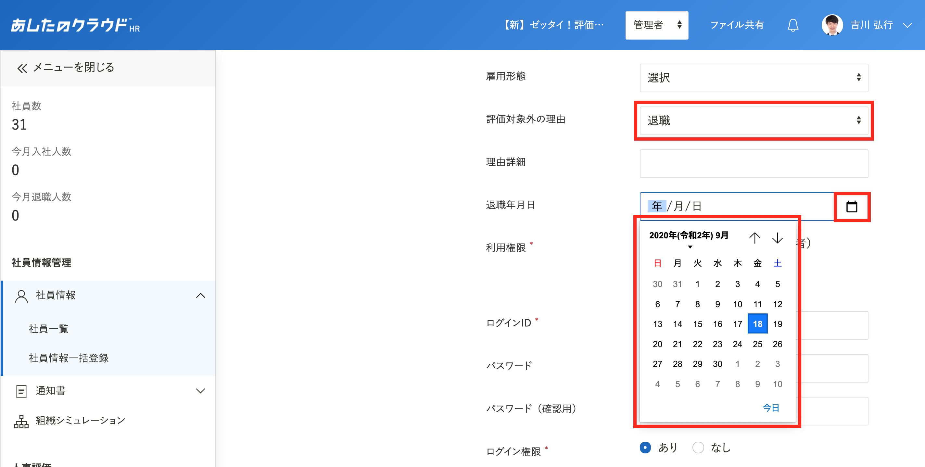Select date 19 in the calendar
The width and height of the screenshot is (925, 467).
pos(778,324)
